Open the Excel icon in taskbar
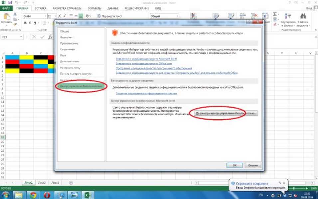 point(88,195)
